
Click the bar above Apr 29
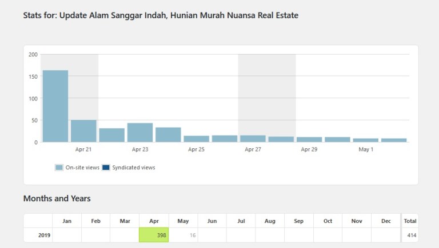[x=309, y=139]
